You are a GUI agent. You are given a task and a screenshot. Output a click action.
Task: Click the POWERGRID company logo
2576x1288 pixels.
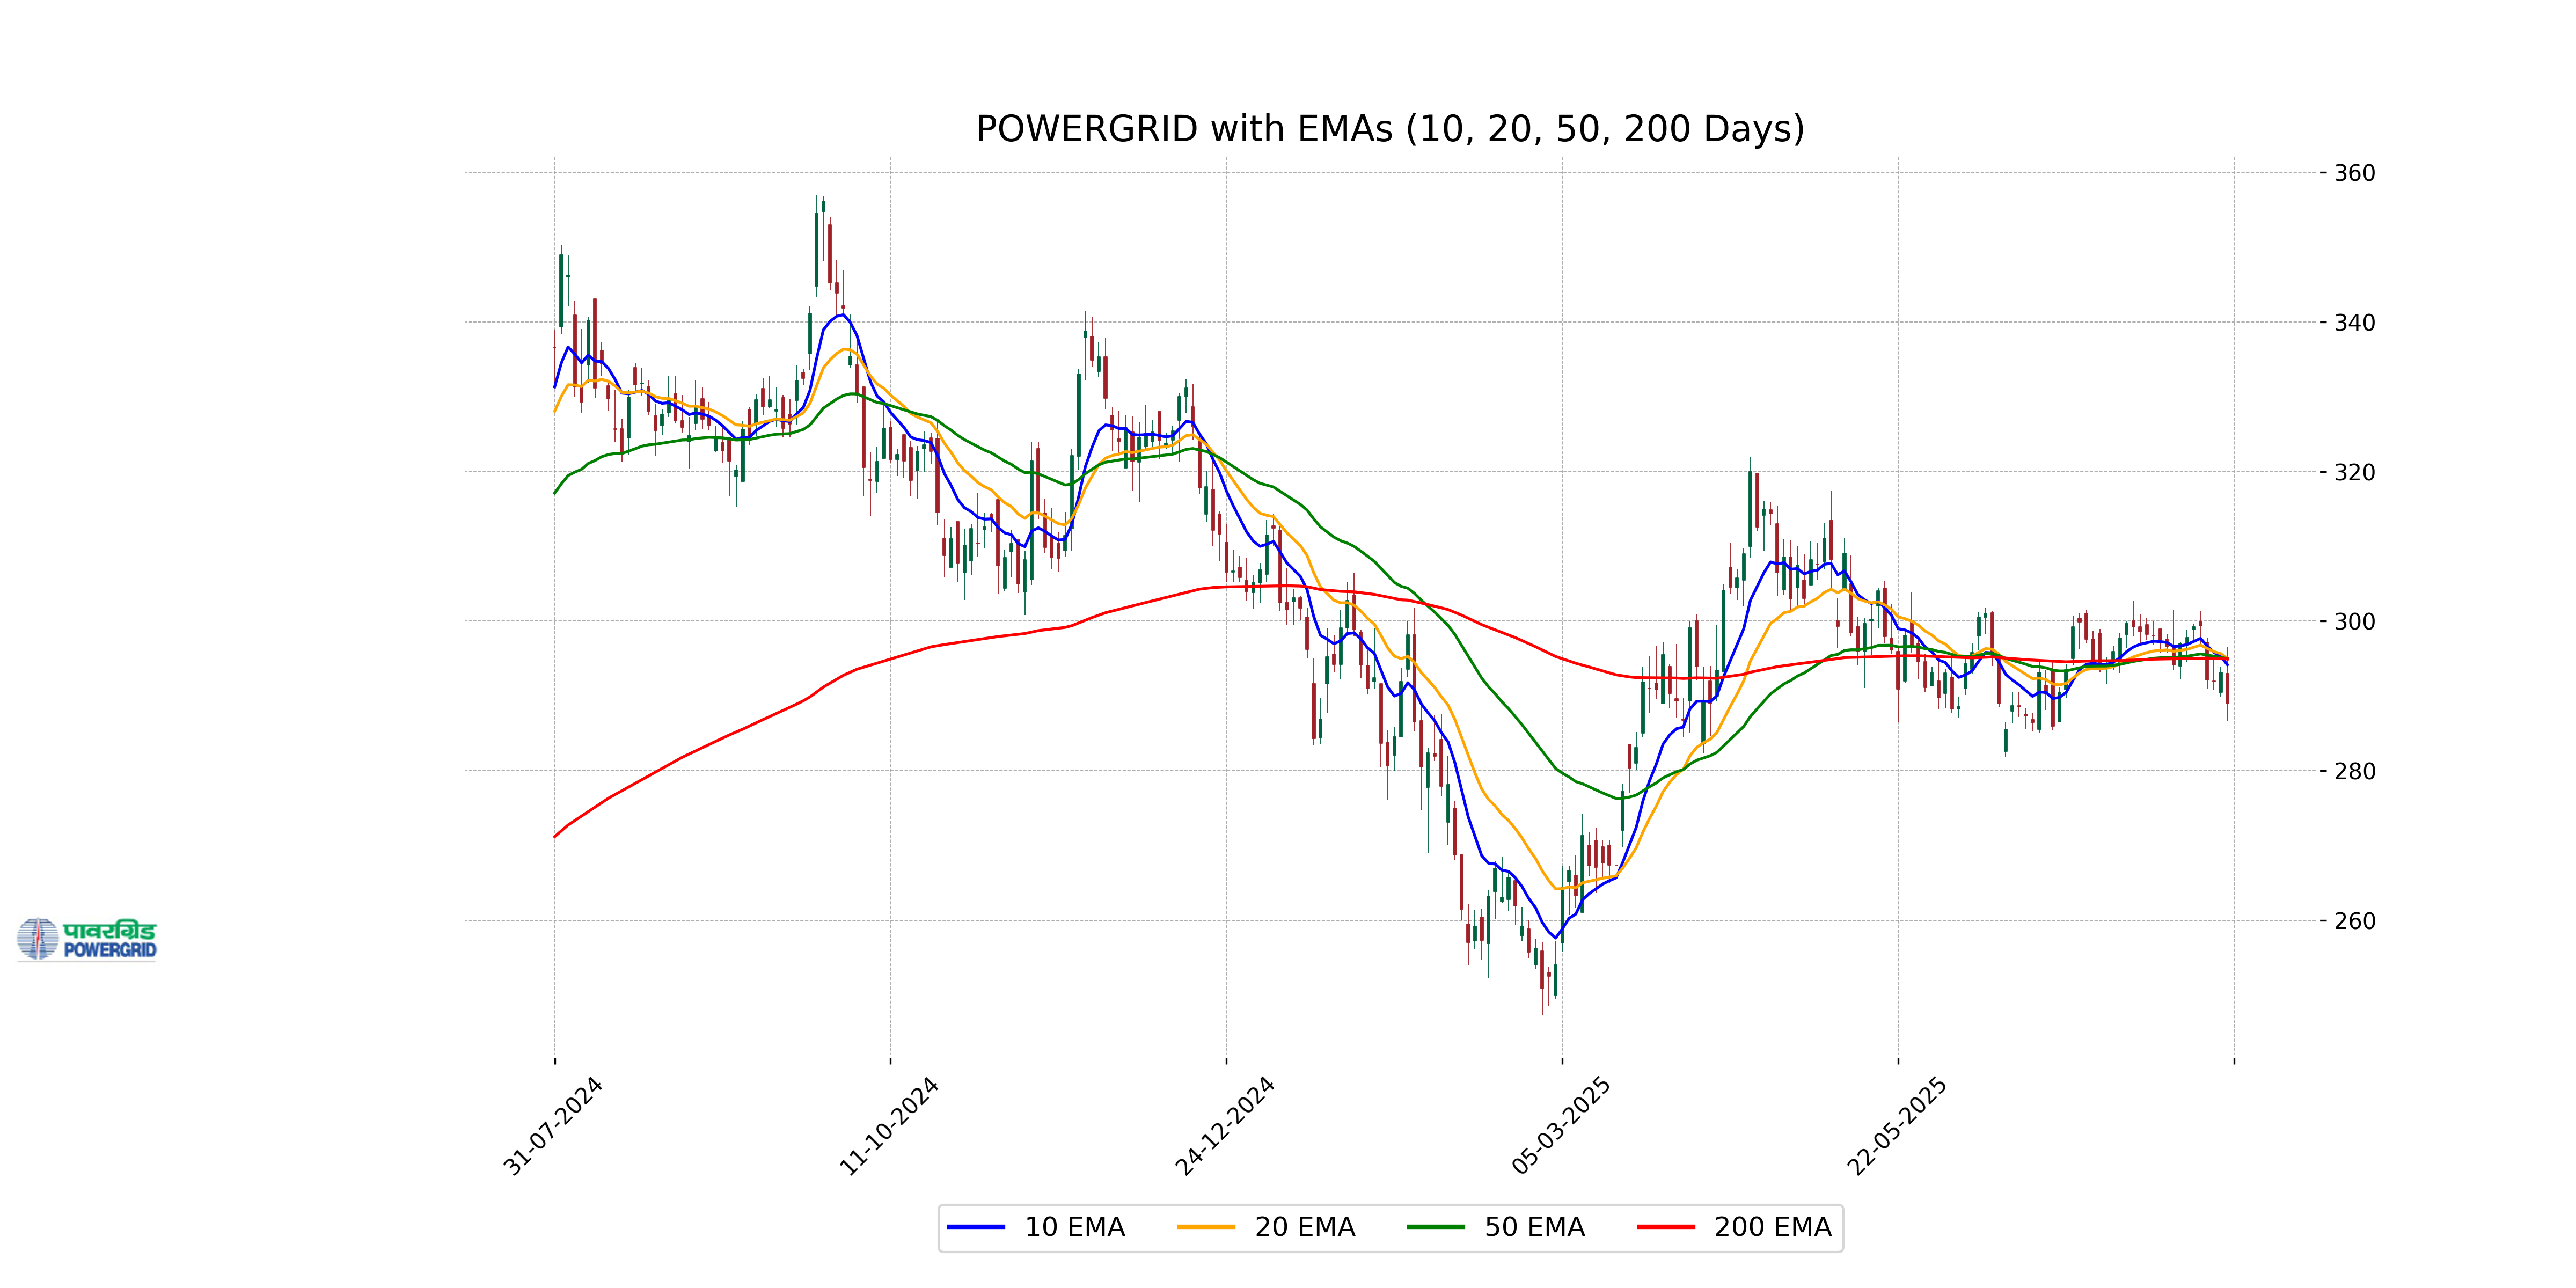[x=87, y=939]
